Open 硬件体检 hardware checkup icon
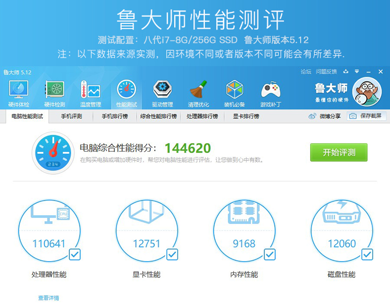 click(x=19, y=89)
